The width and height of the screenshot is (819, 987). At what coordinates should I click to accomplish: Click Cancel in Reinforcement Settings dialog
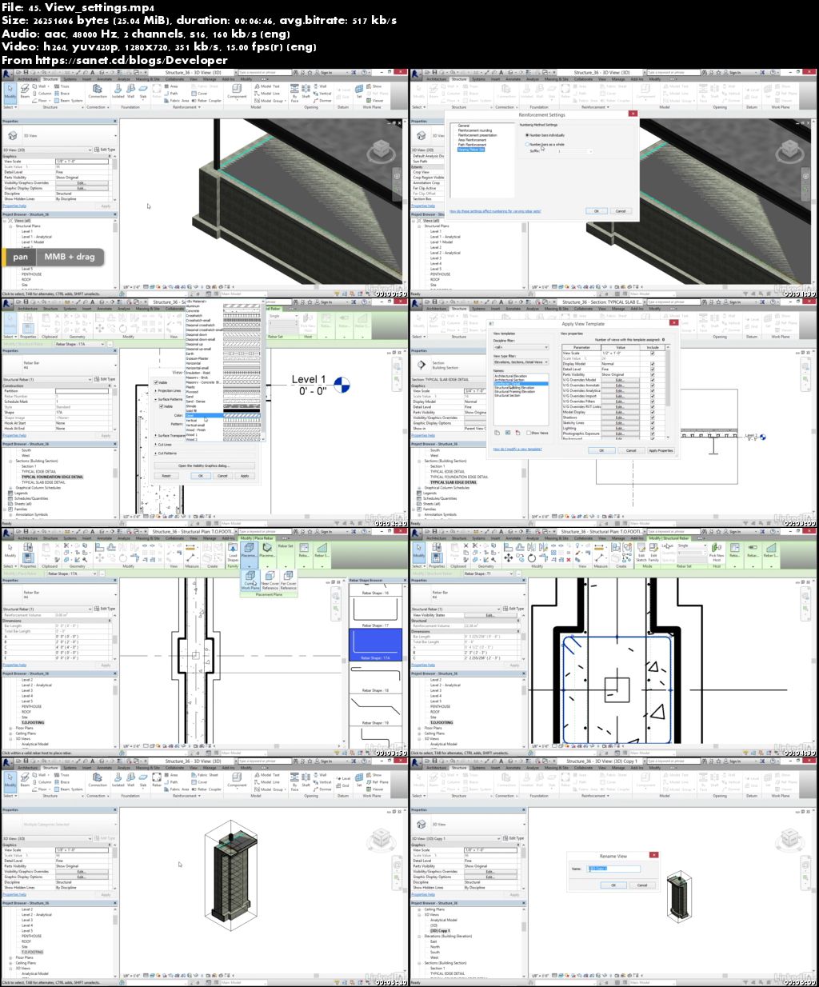[621, 211]
